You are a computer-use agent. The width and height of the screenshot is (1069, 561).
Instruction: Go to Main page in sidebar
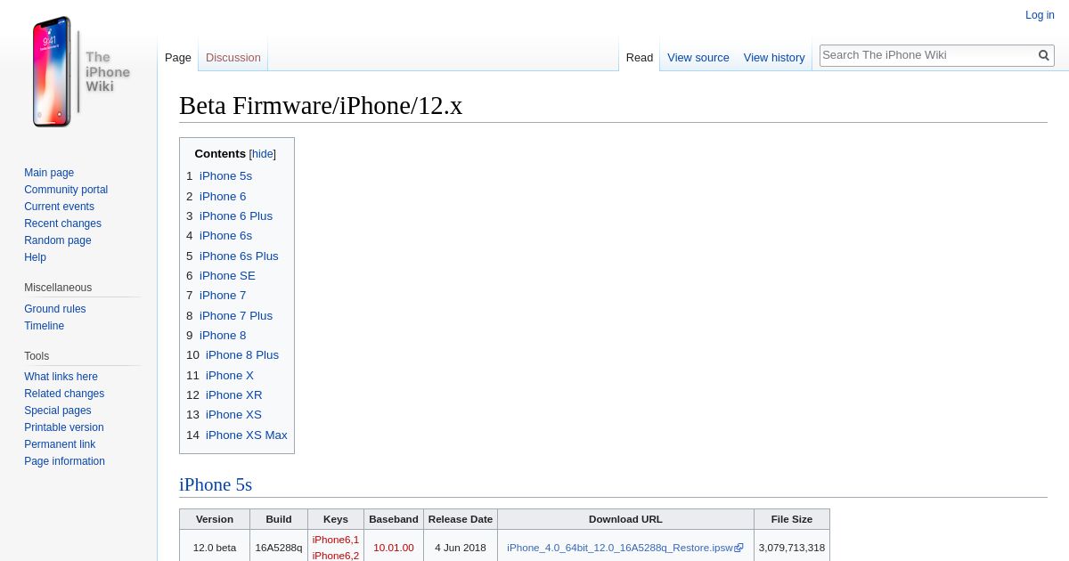click(49, 173)
